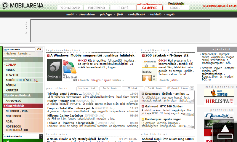Viewport: 237px width, 142px height.
Task: Open Dreamcast játékok community post
Action: [x=167, y=94]
